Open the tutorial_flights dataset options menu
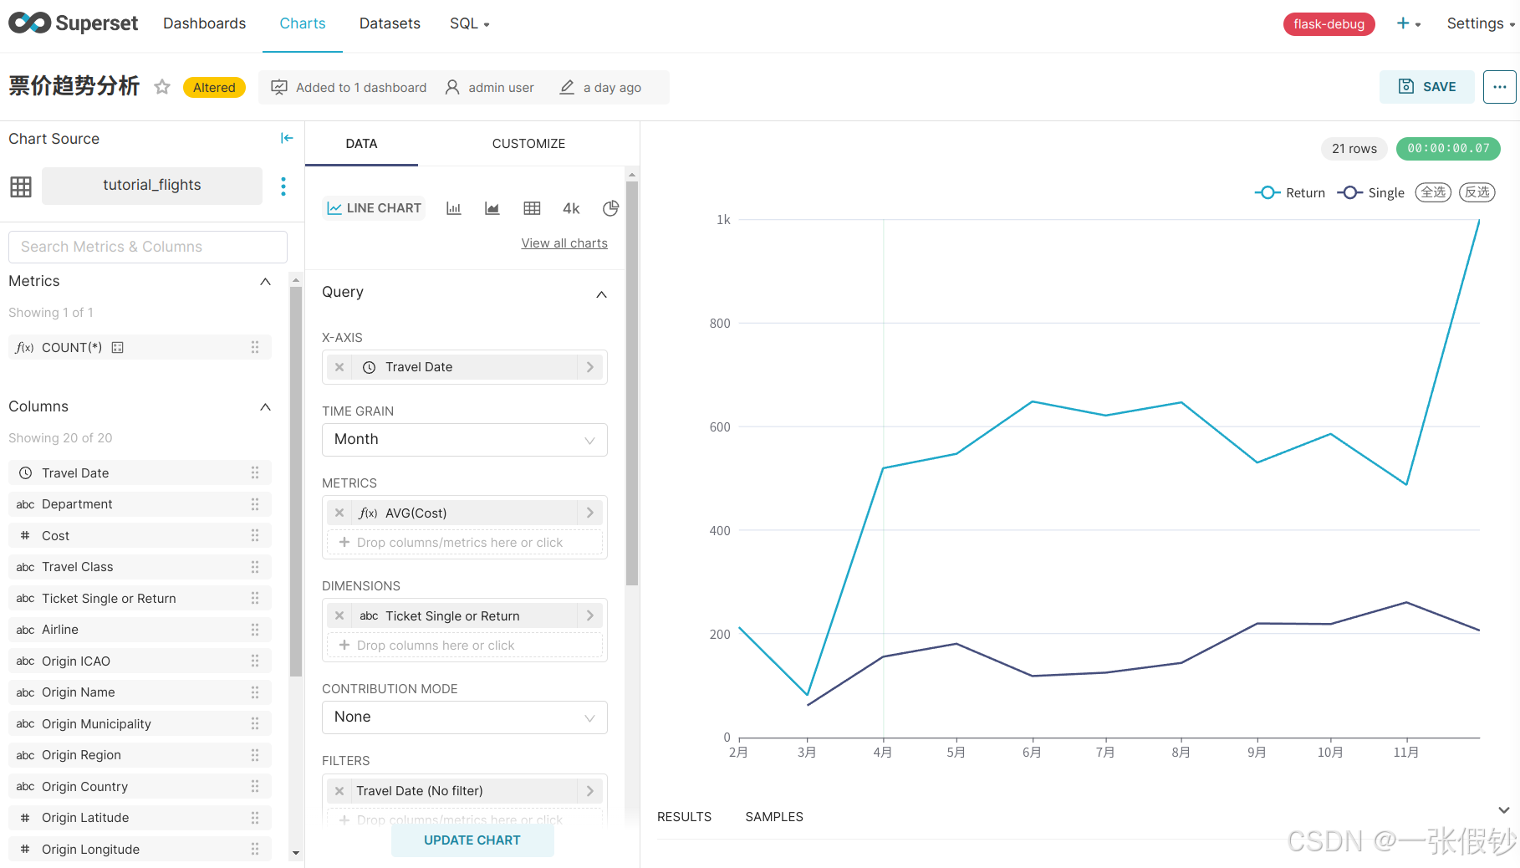Viewport: 1520px width, 868px height. click(283, 186)
